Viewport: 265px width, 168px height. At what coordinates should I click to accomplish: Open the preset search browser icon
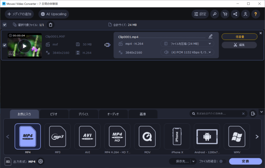point(253,114)
